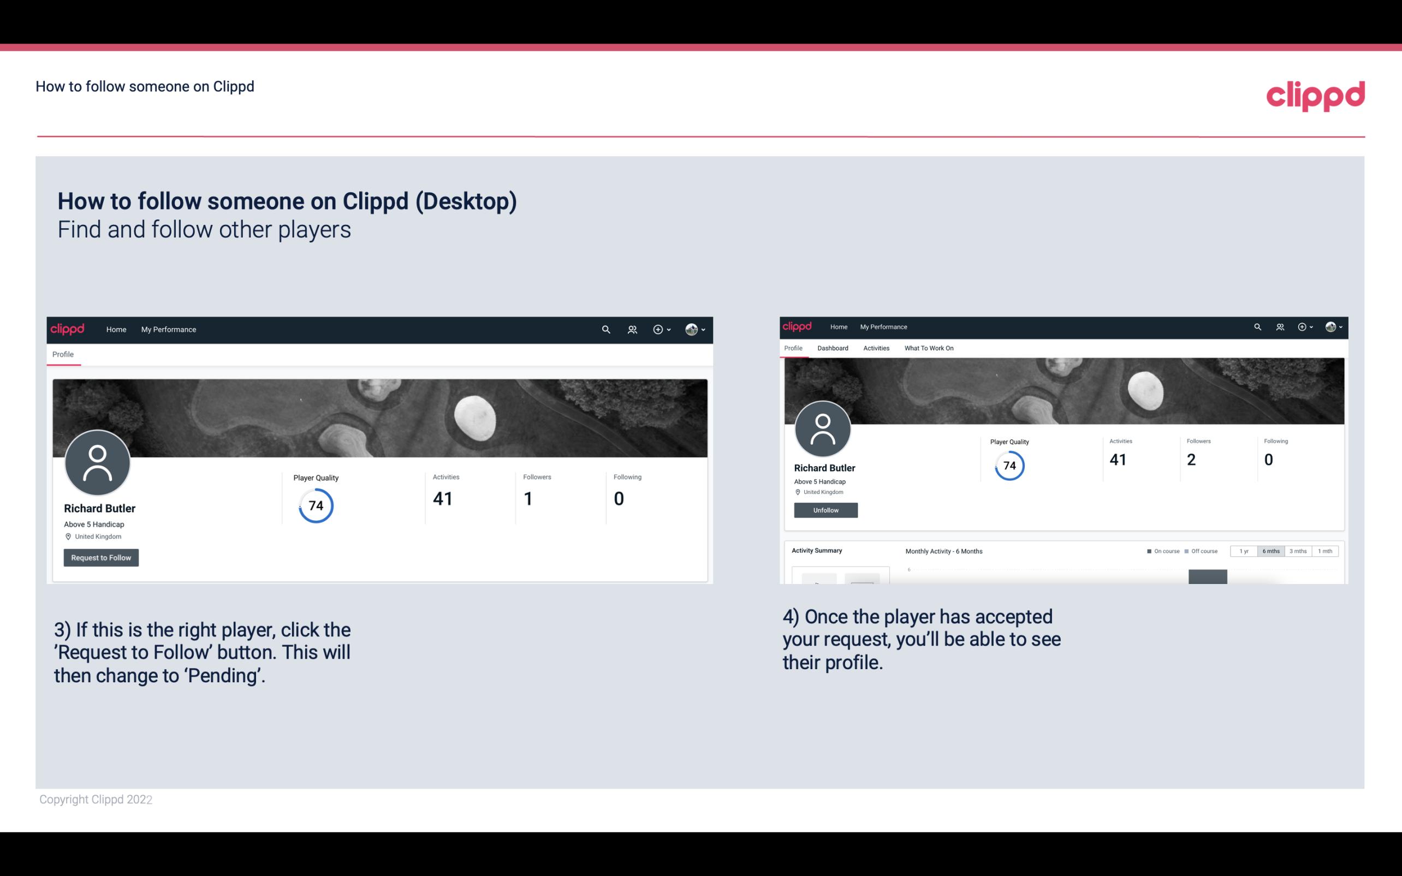Select the 'What To Work On' tab
The width and height of the screenshot is (1402, 876).
click(x=929, y=348)
